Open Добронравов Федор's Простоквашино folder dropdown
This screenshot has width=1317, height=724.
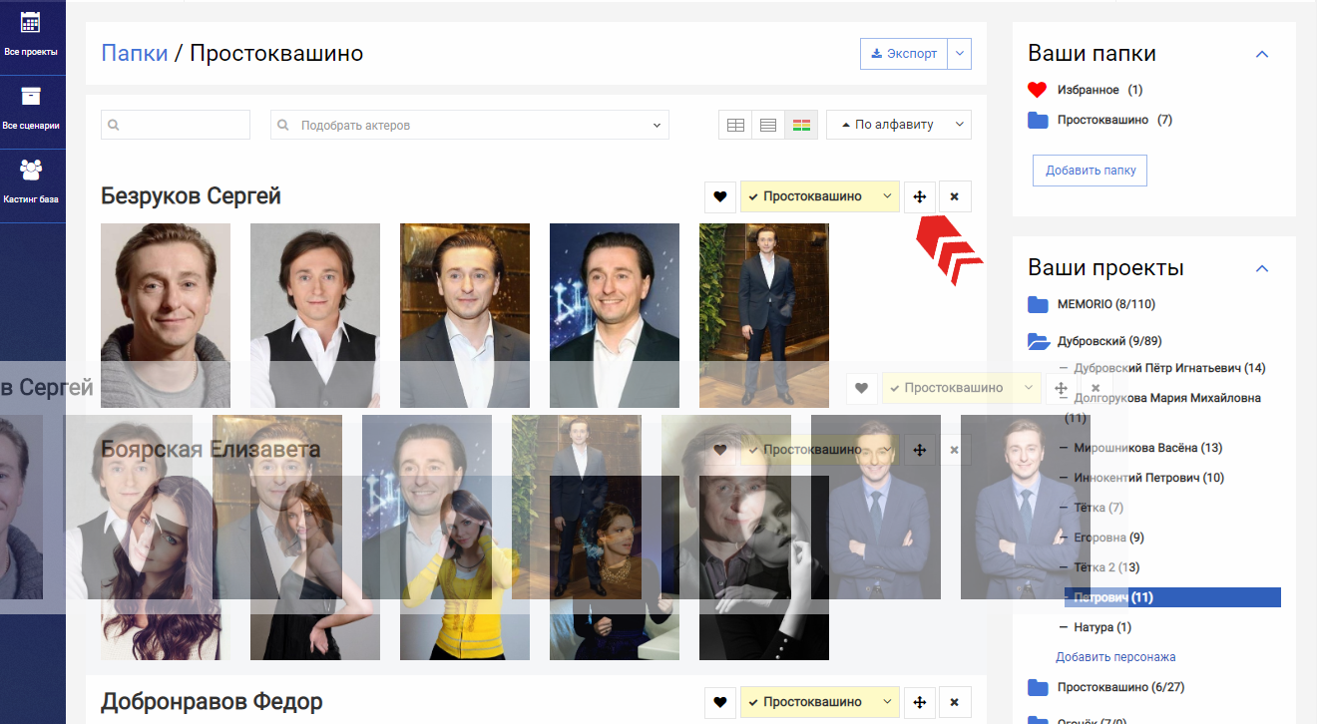click(820, 702)
